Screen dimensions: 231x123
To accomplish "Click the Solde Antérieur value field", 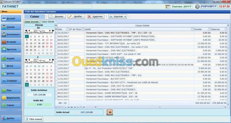I will (x=39, y=95).
